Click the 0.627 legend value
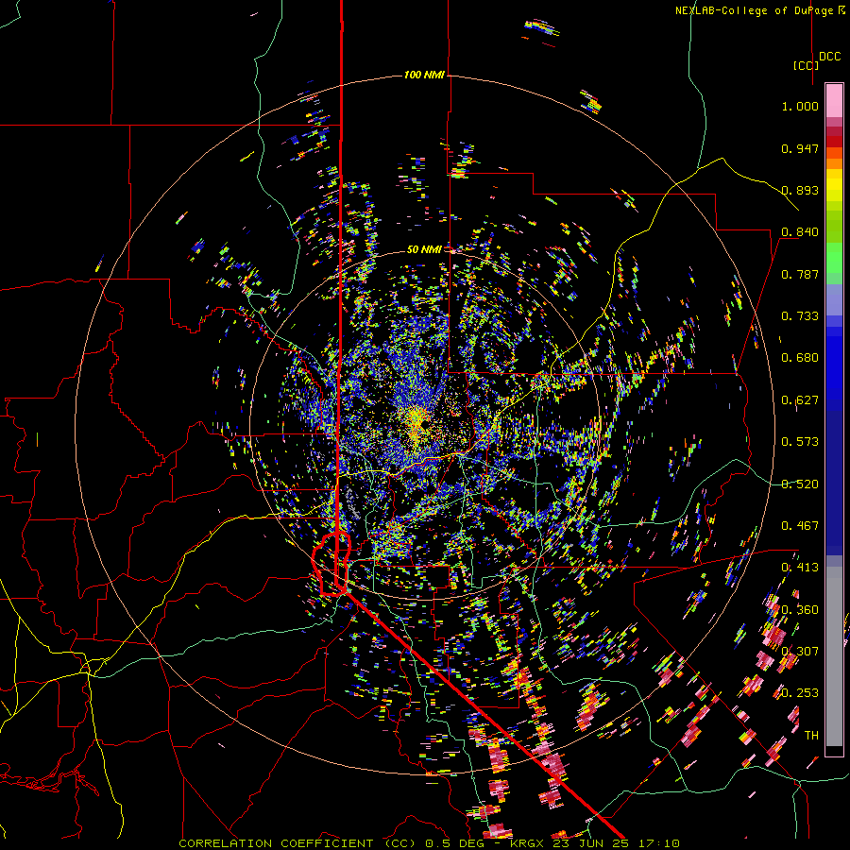Viewport: 850px width, 850px height. pyautogui.click(x=800, y=400)
